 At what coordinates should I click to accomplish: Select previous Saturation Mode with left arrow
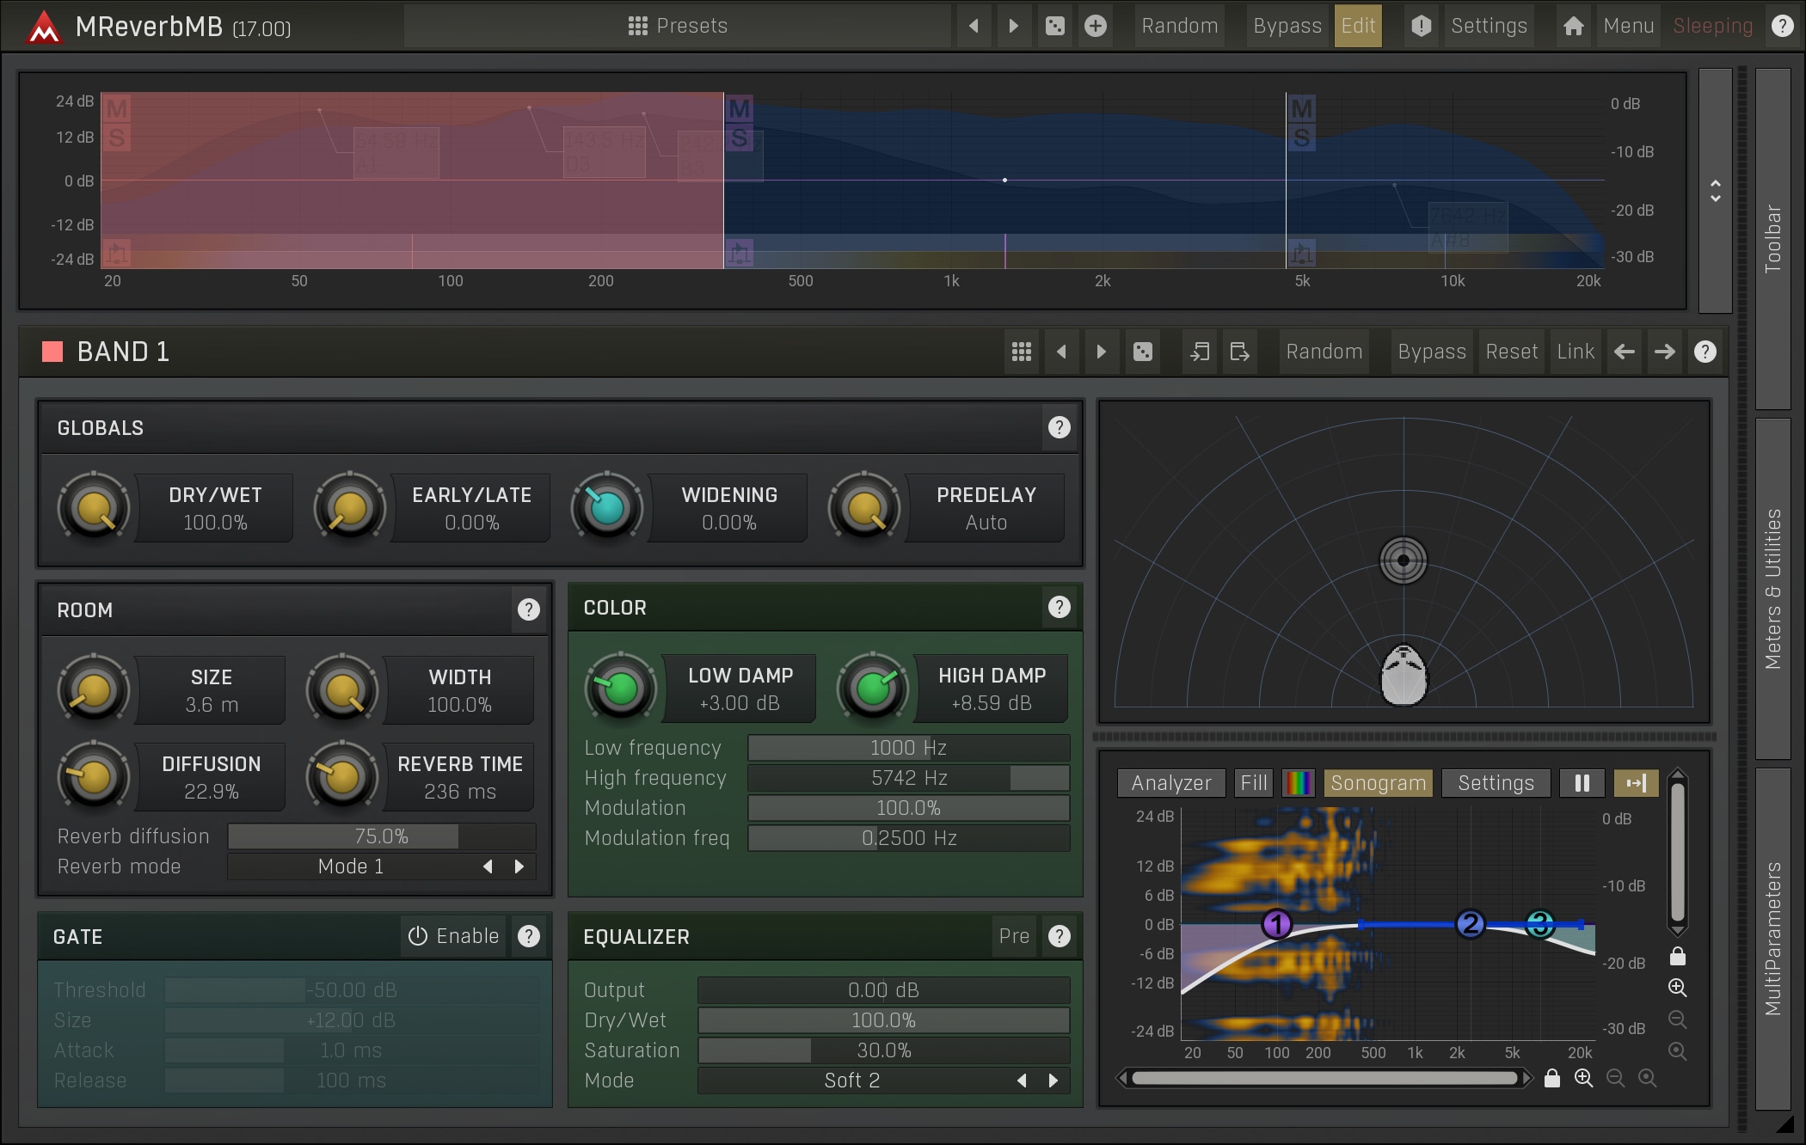(1022, 1081)
